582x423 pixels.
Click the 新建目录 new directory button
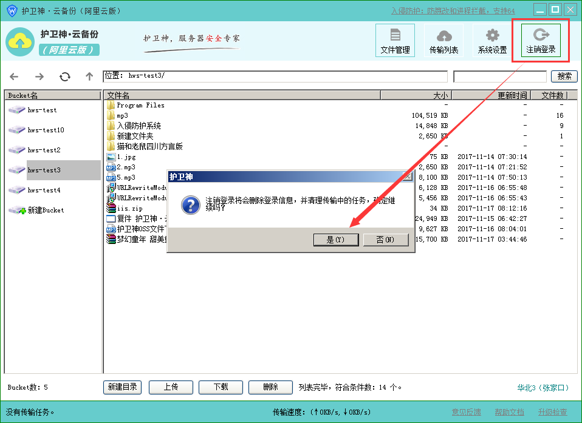tap(123, 387)
